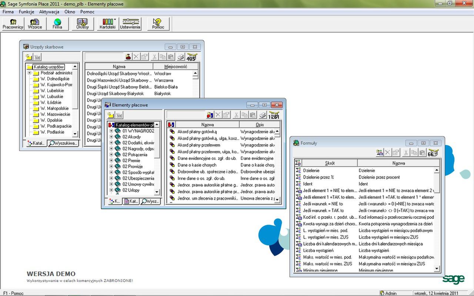Expand the 02 Urlopy tree node

point(111,190)
